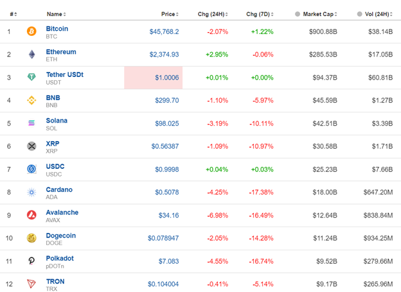
Task: Click BNB price $299.70
Action: point(167,100)
